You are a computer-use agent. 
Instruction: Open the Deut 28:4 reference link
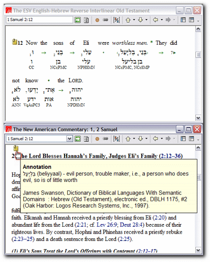point(131,225)
